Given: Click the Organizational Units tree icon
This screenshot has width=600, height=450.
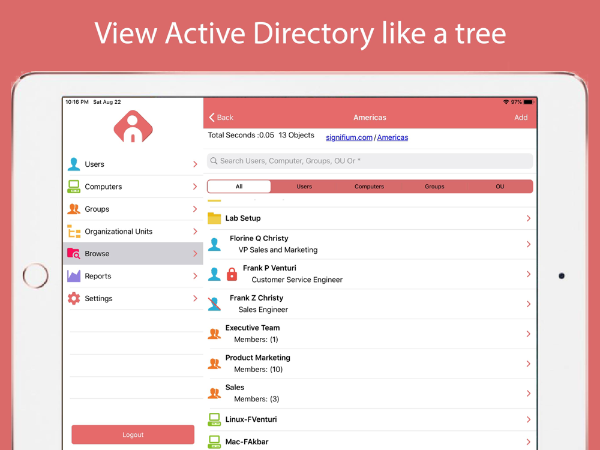Looking at the screenshot, I should pyautogui.click(x=74, y=232).
